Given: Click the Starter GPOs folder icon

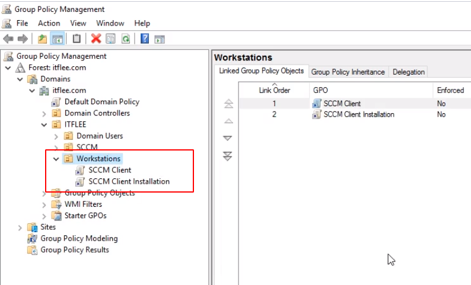Looking at the screenshot, I should (x=56, y=216).
